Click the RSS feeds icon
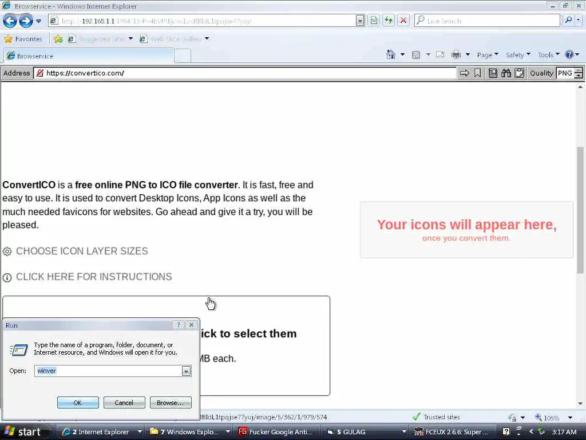 click(416, 55)
